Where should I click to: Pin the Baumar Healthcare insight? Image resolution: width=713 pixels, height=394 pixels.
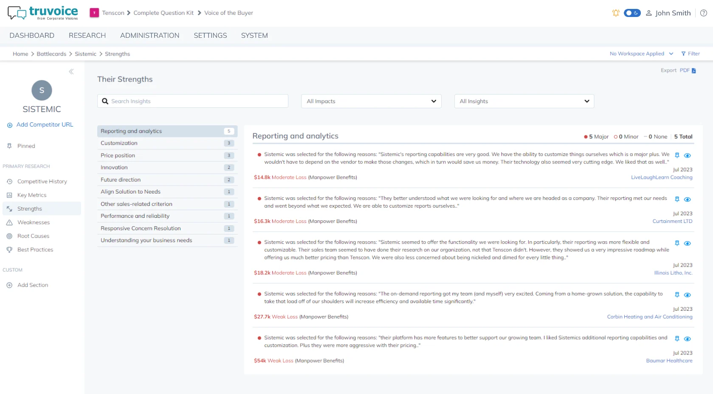(677, 339)
